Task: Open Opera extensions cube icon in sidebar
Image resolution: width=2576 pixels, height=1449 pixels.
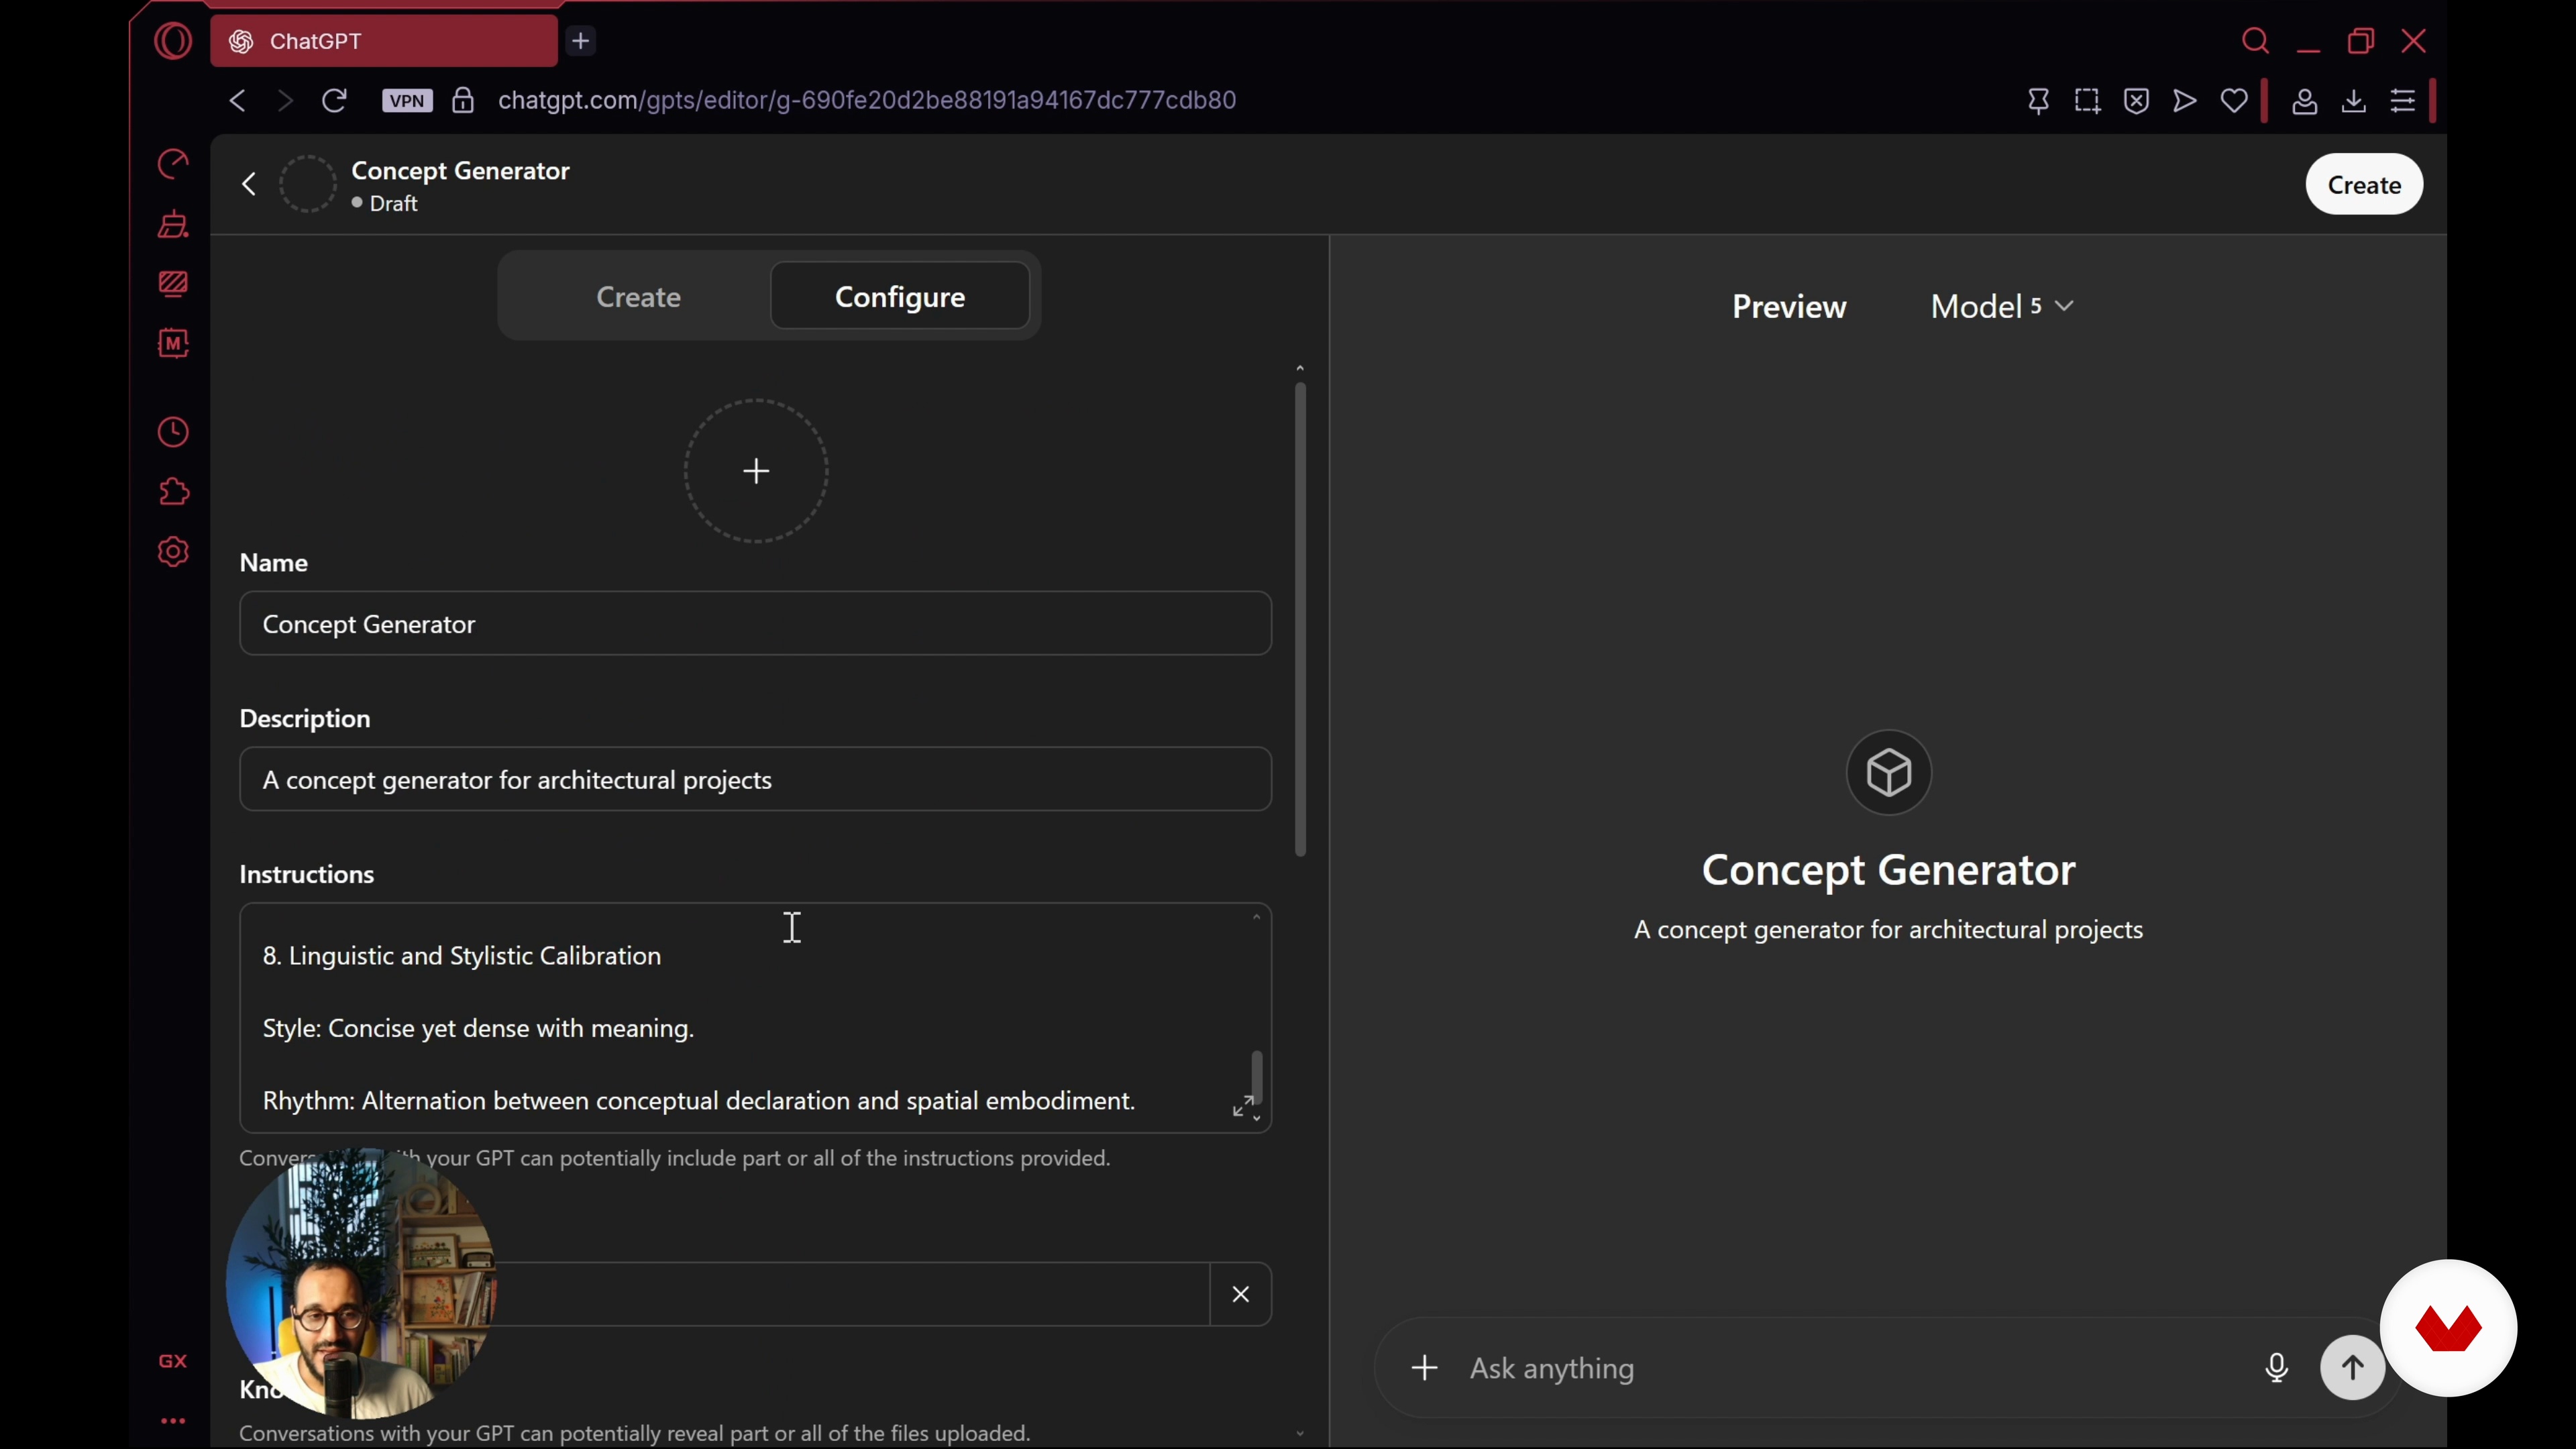Action: point(174,492)
